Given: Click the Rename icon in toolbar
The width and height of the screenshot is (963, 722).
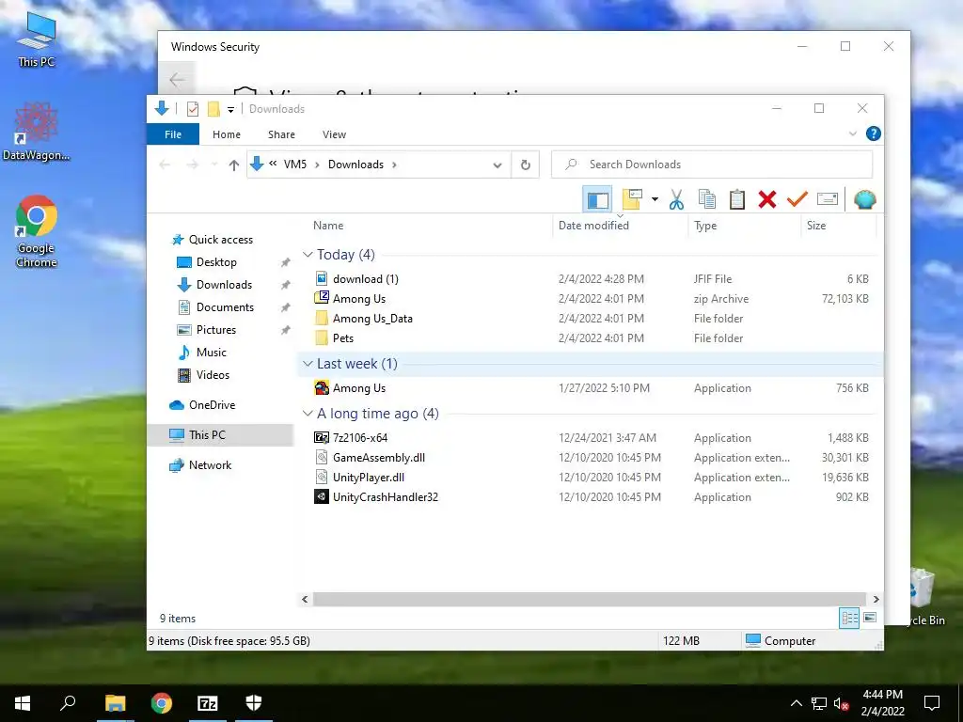Looking at the screenshot, I should [828, 199].
